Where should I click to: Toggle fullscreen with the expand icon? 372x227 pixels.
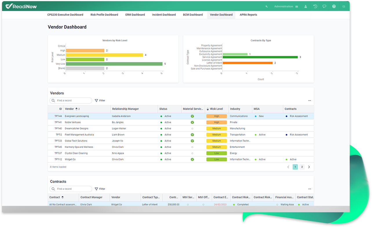pos(344,6)
